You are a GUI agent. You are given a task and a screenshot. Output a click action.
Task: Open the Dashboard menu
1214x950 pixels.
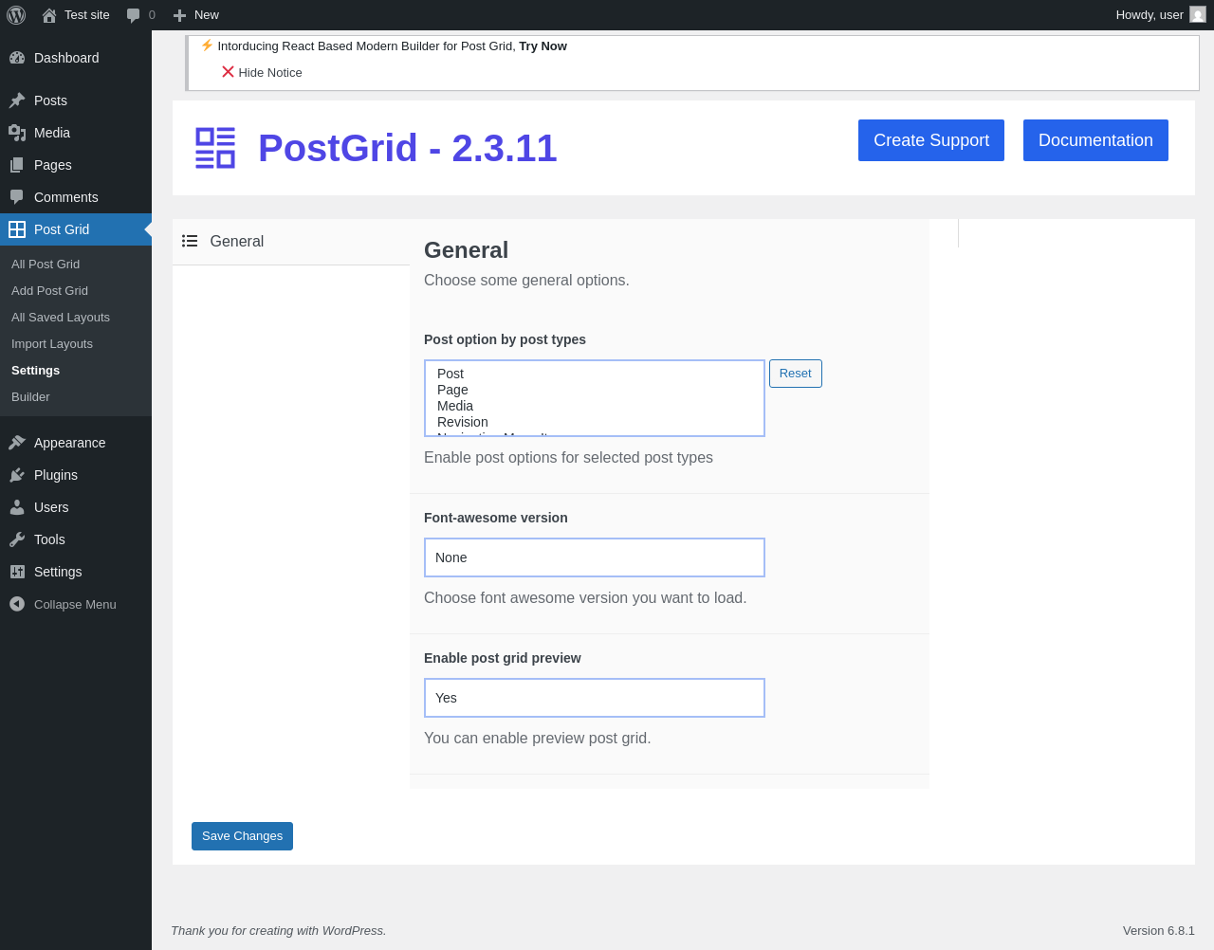point(76,58)
